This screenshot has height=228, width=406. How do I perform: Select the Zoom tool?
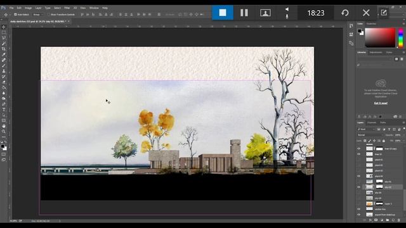point(4,132)
